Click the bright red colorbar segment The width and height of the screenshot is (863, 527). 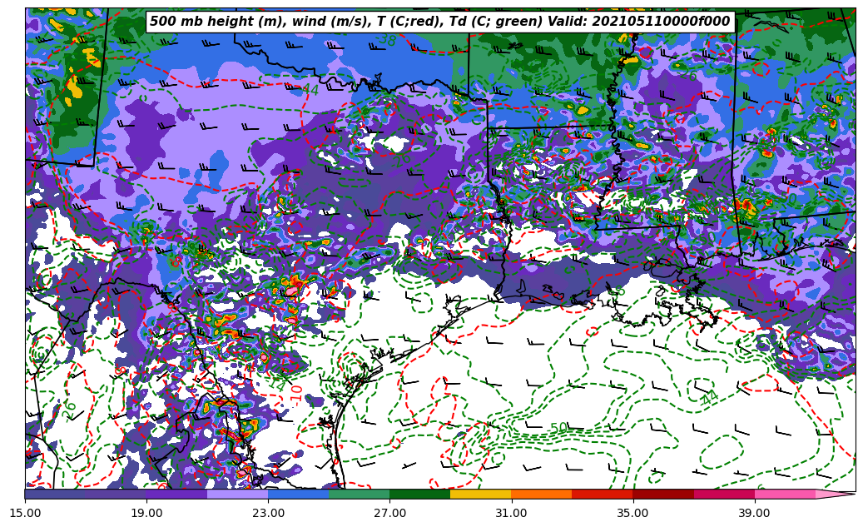pos(603,494)
